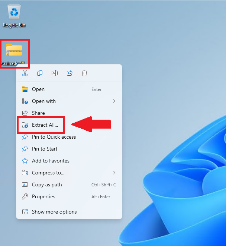Viewport: 226px width, 246px height.
Task: Open the Recycle Bin desktop icon
Action: (x=14, y=16)
